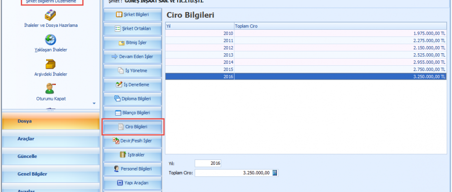452x192 pixels.
Task: Click the Yıl input field
Action: [x=208, y=163]
